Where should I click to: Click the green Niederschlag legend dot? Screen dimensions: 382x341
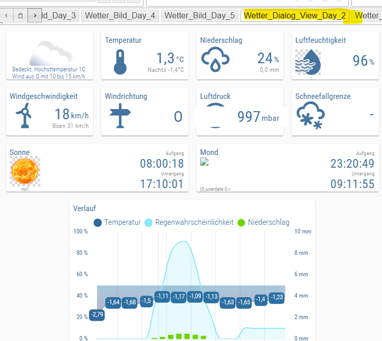pyautogui.click(x=241, y=223)
